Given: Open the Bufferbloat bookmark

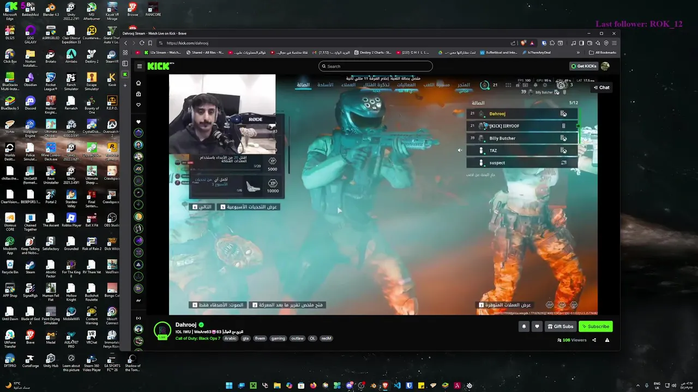Looking at the screenshot, I should [499, 53].
